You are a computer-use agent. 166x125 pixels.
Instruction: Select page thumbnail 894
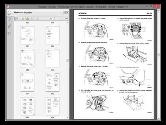point(53,106)
